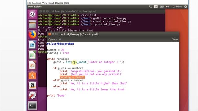Click True in running assignment
This screenshot has width=198, height=111.
tap(66, 53)
